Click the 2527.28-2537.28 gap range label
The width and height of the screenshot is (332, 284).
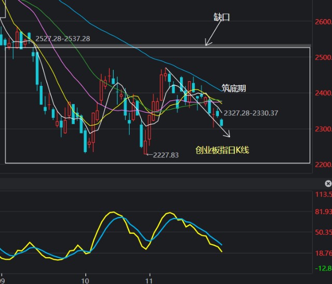62,39
